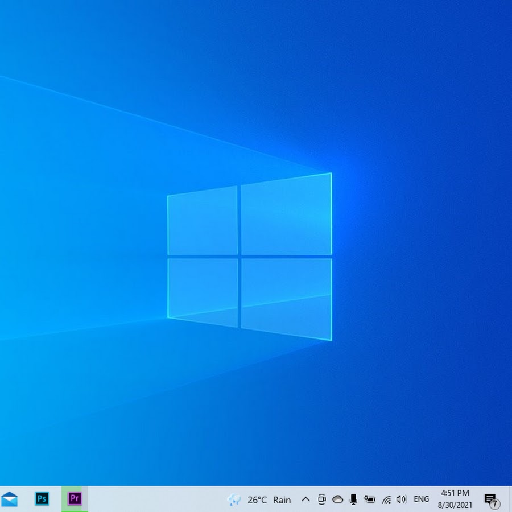The image size is (512, 512).
Task: Open calendar from the 8/30/2021 date
Action: coord(455,505)
